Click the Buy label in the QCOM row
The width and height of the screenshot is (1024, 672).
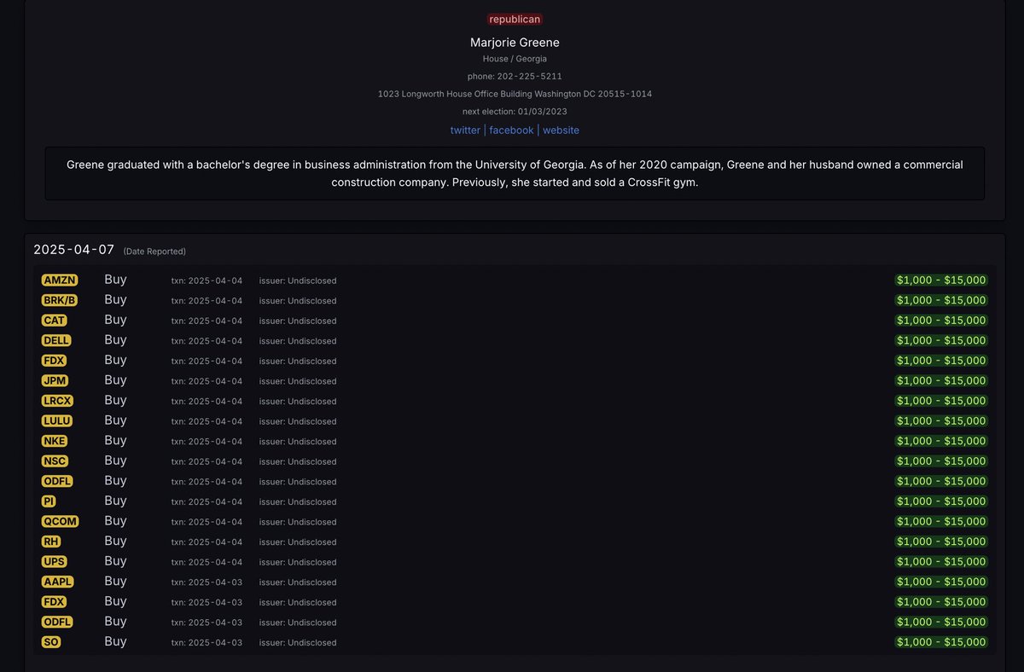point(115,520)
